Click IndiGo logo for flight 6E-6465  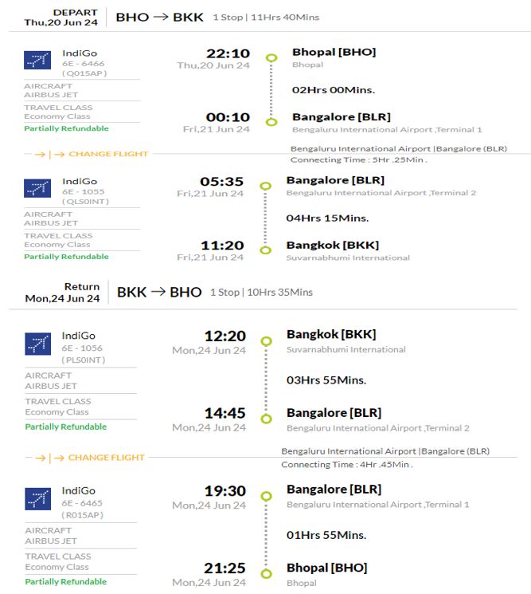38,498
